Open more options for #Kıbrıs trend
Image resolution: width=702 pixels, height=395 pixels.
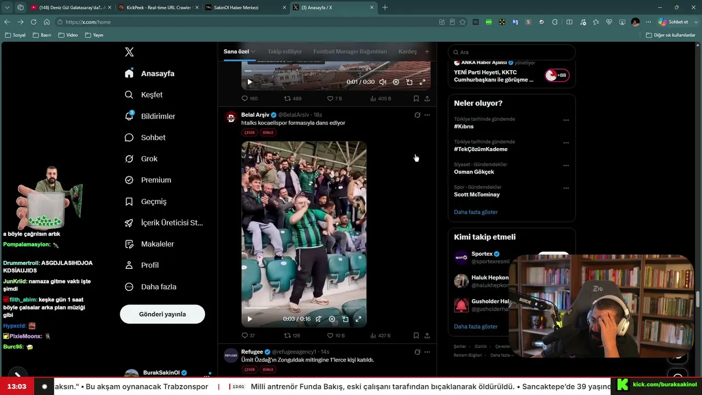coord(566,120)
